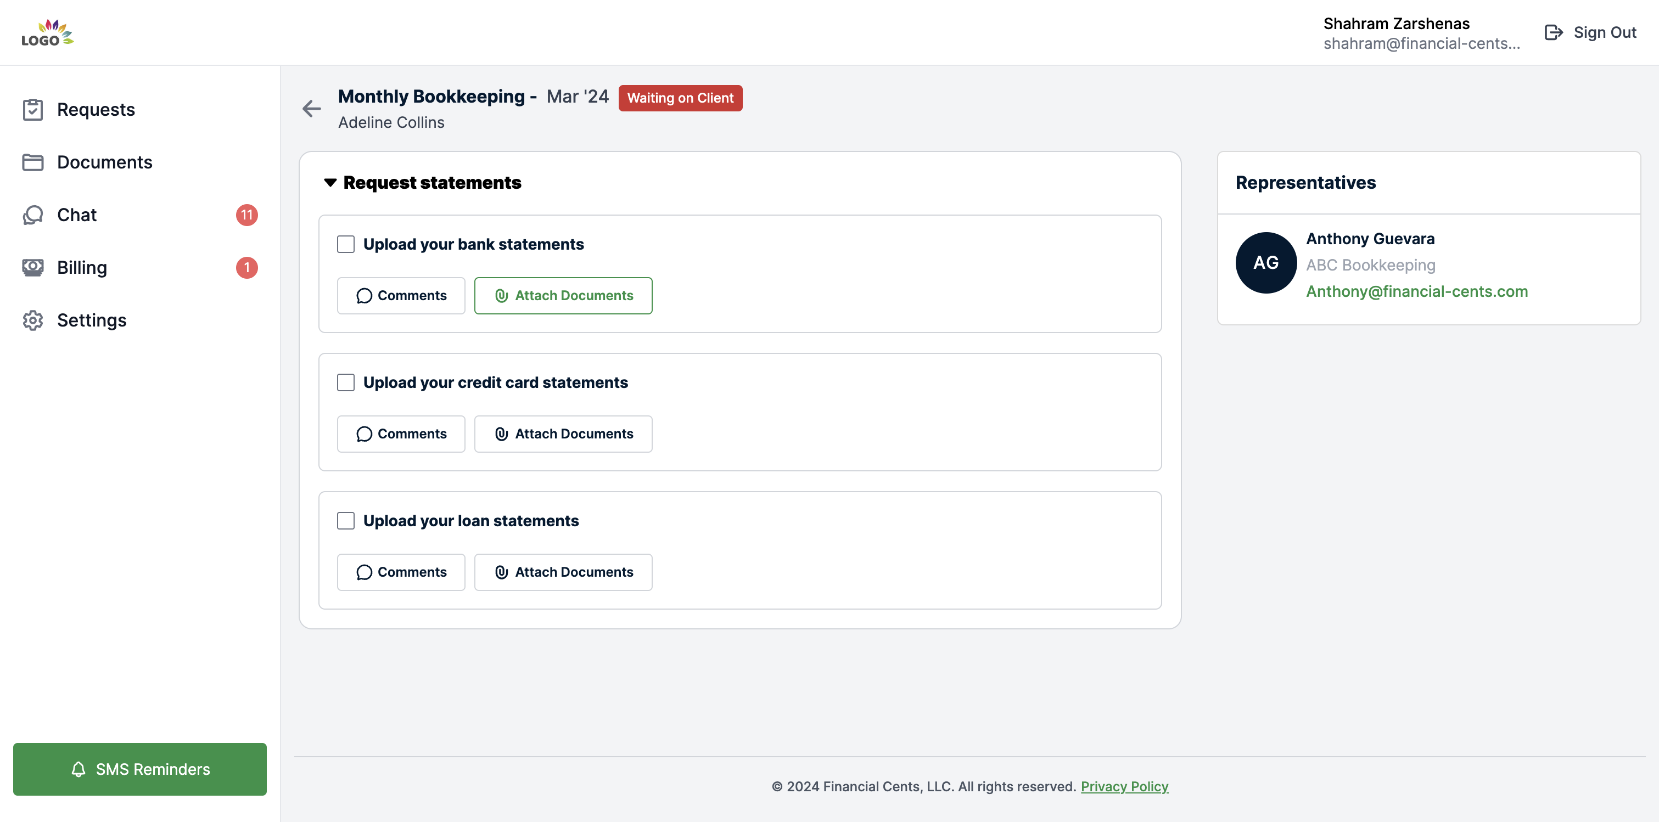This screenshot has height=822, width=1659.
Task: Click the red 11 badge on Chat
Action: point(246,215)
